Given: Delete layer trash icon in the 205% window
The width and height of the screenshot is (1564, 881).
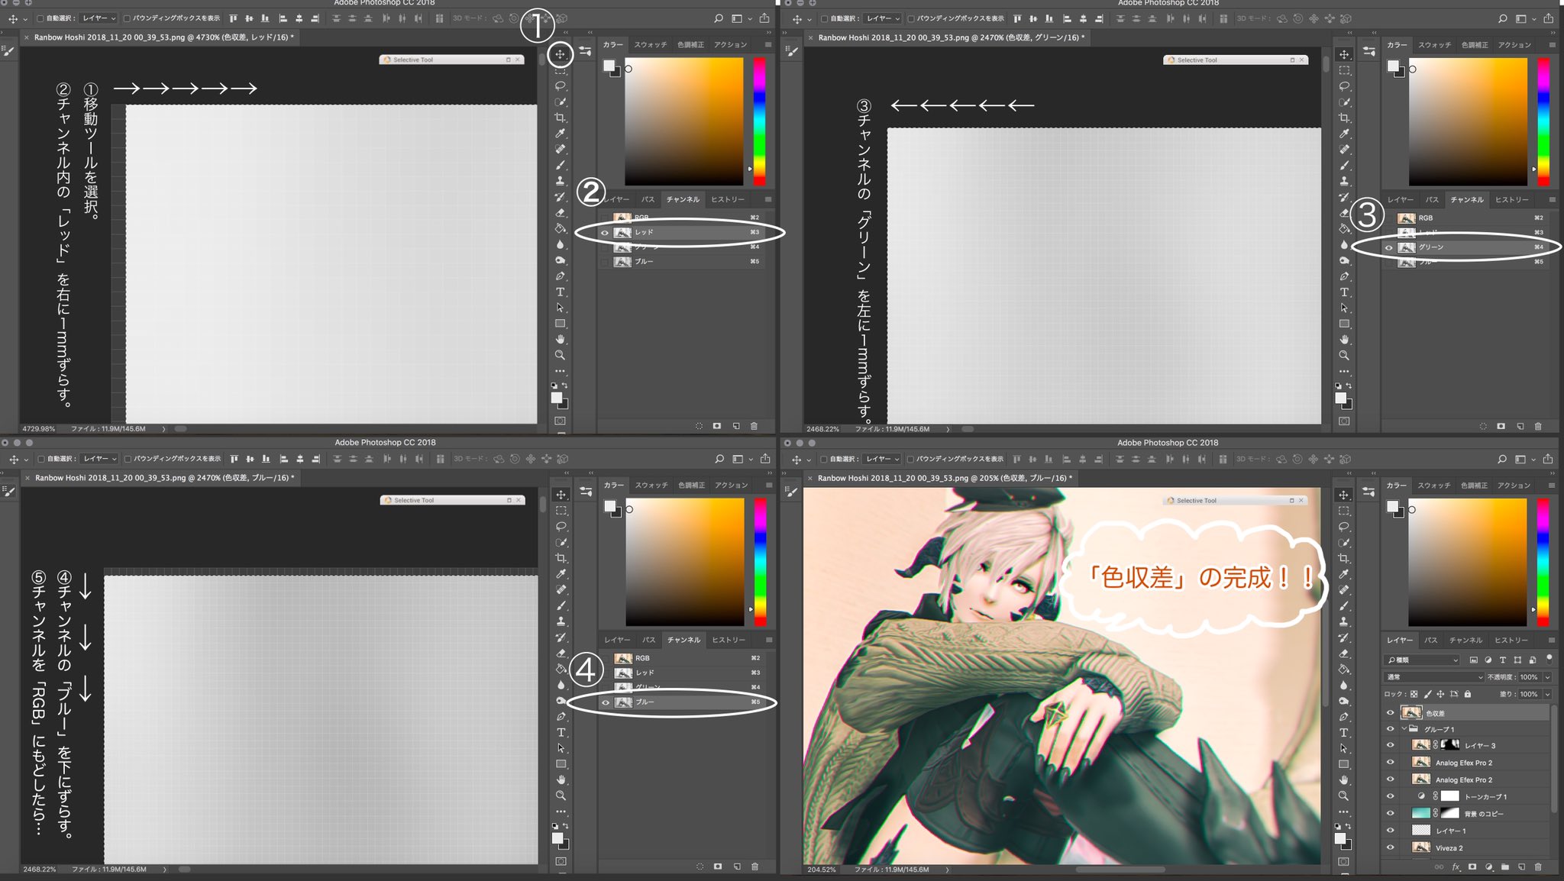Looking at the screenshot, I should (1537, 867).
